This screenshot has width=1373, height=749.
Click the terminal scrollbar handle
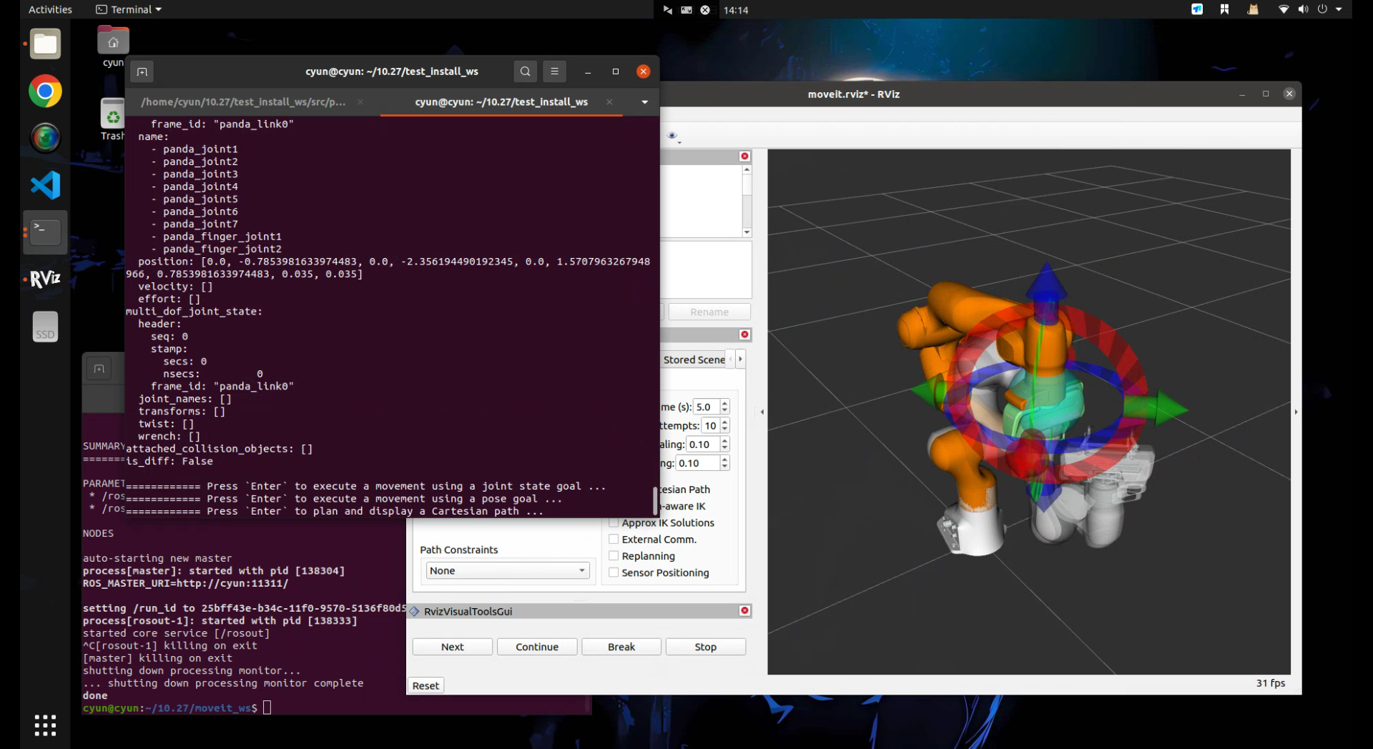(655, 500)
